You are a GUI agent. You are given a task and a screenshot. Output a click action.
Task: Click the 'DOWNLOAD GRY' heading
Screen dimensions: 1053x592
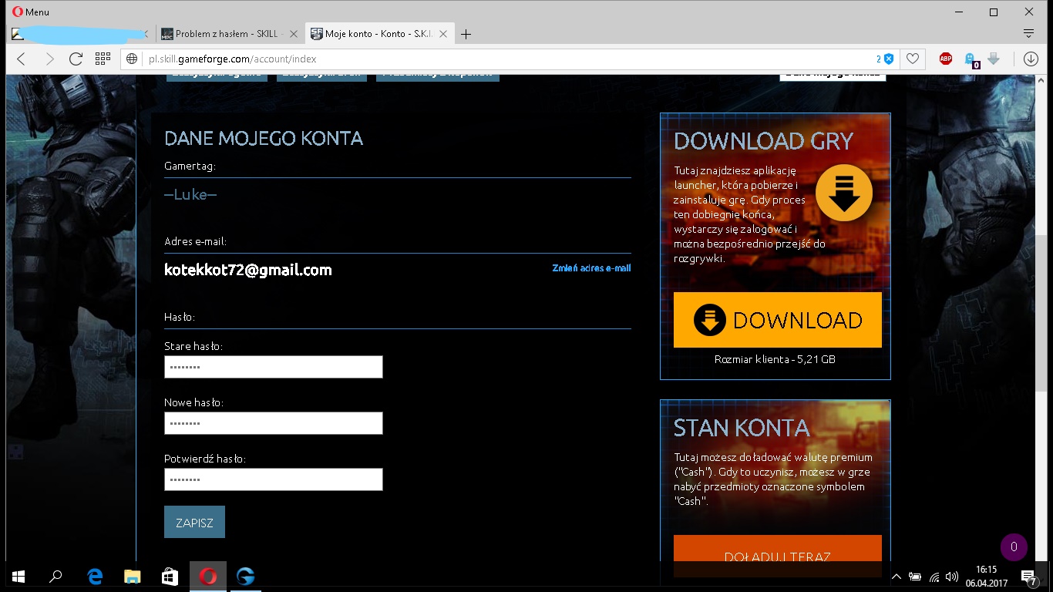[764, 141]
